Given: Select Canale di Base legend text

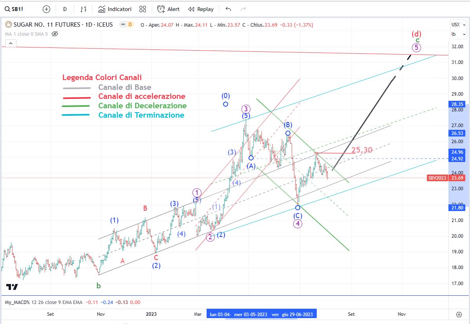Looking at the screenshot, I should 125,87.
